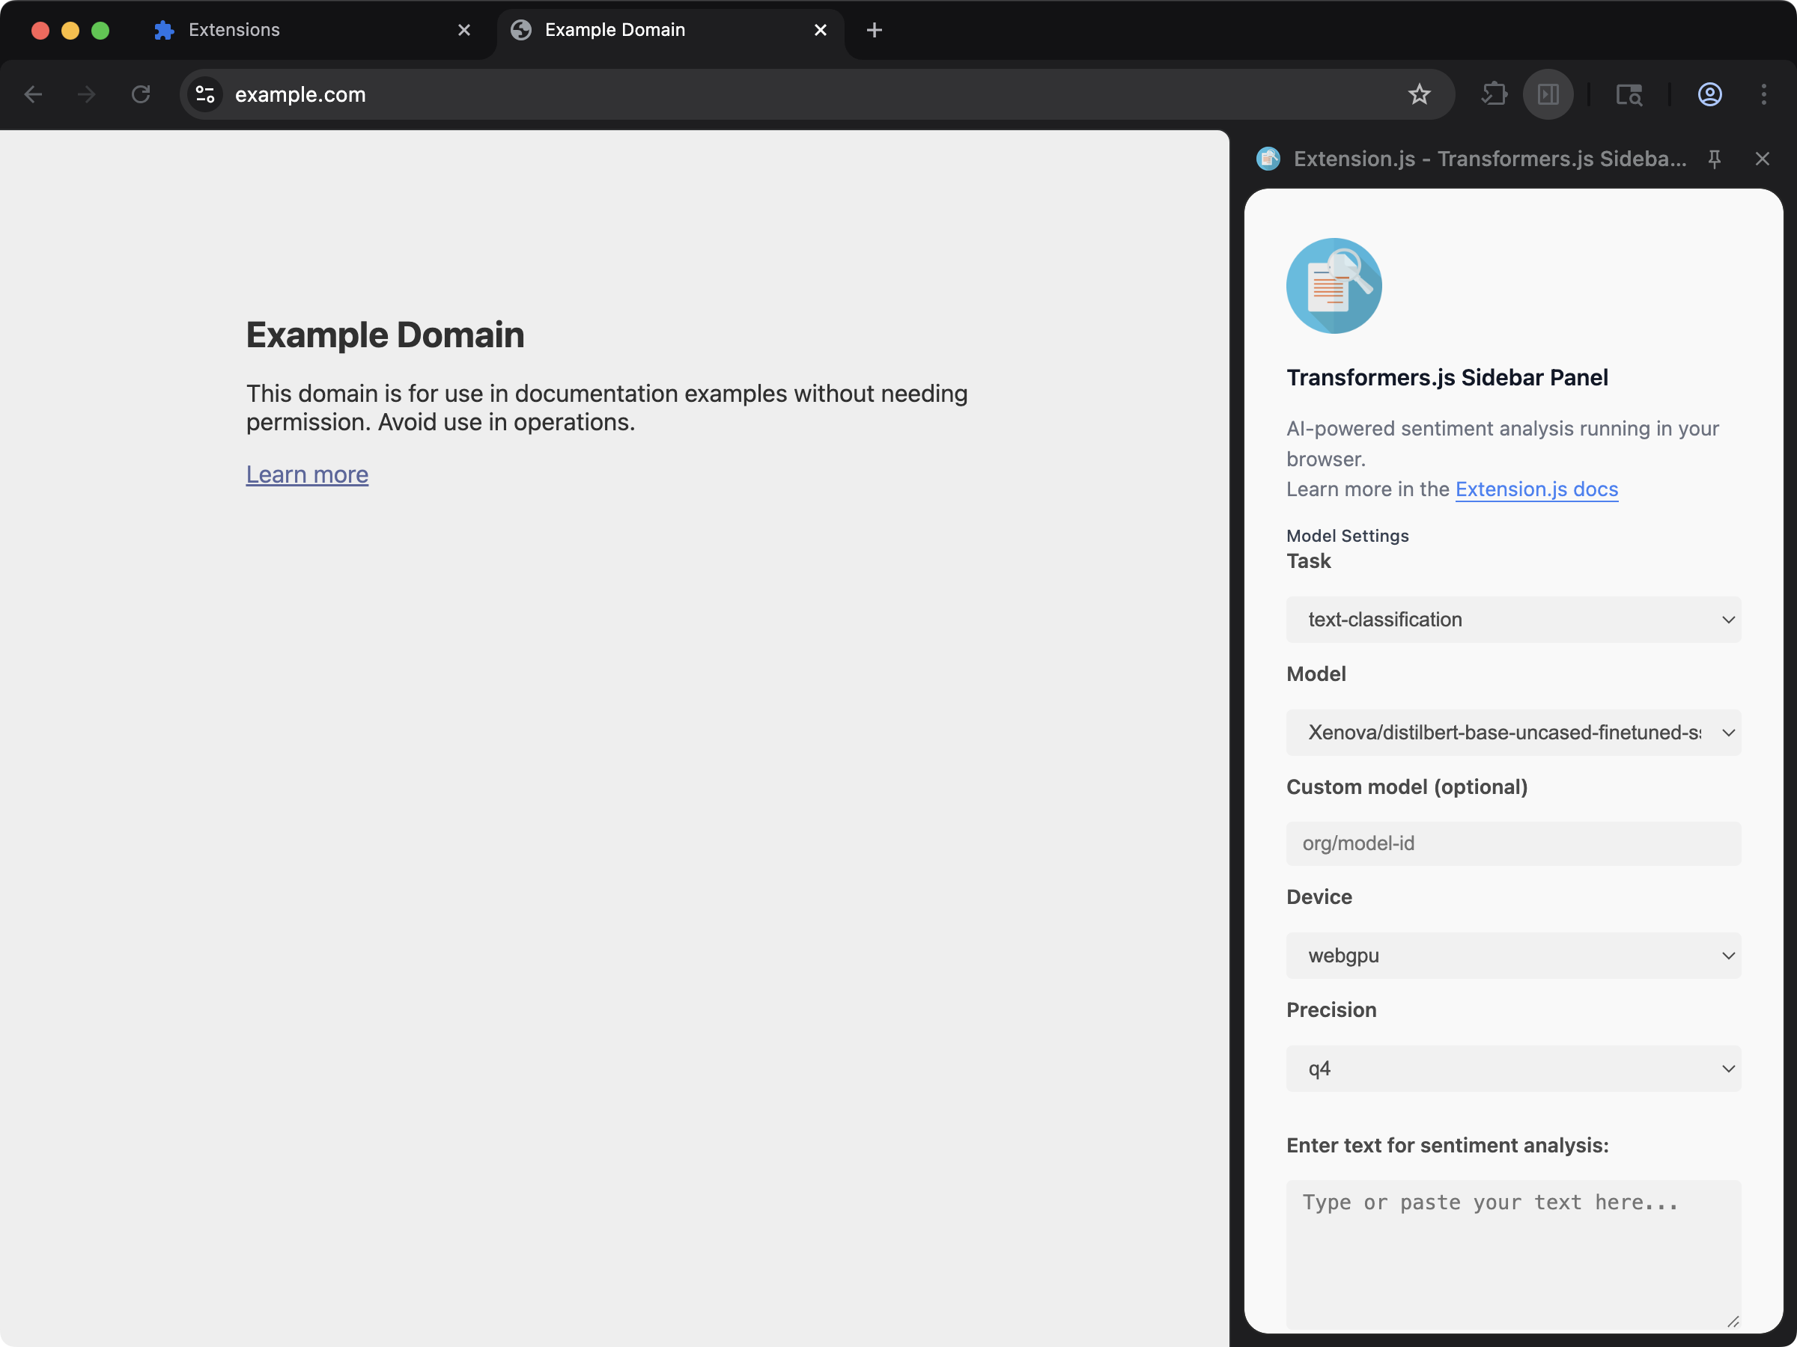1797x1347 pixels.
Task: Pin the Extension.js side panel
Action: coord(1714,159)
